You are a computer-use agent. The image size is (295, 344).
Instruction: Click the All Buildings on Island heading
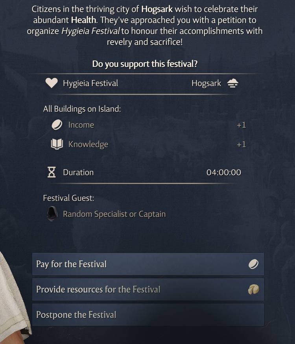82,109
